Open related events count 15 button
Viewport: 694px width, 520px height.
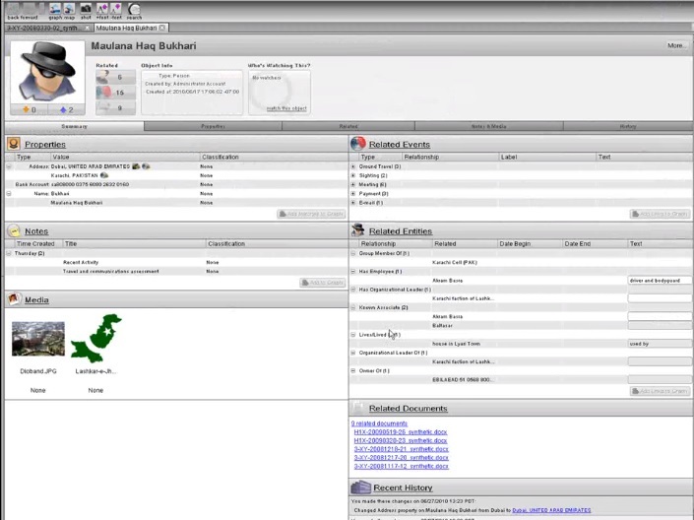tap(115, 93)
